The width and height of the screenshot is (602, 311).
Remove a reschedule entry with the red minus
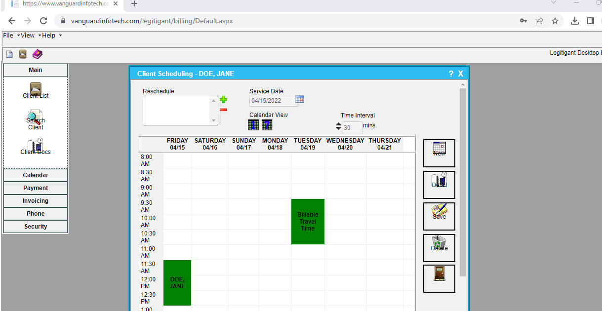(223, 110)
